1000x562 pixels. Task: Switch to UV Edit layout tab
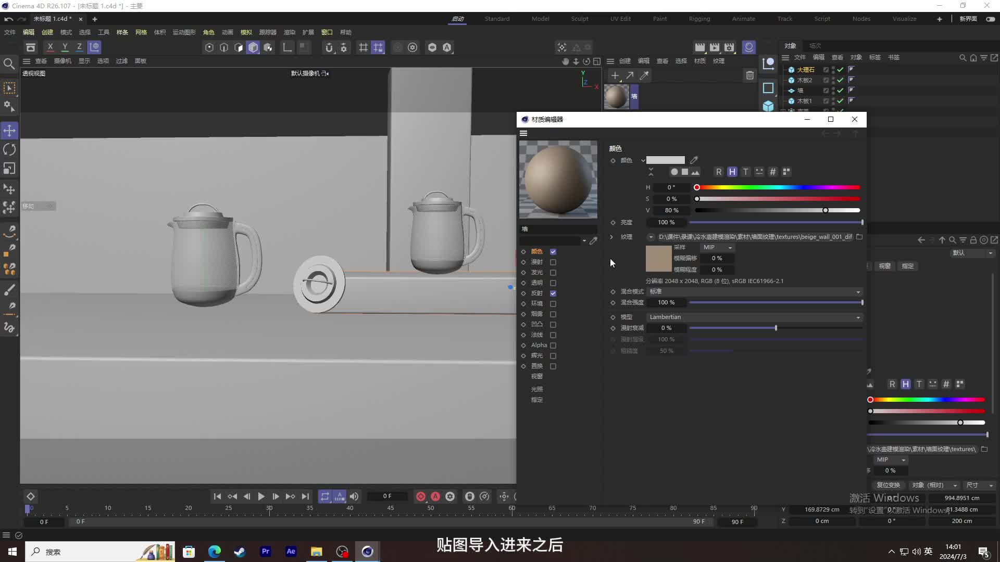pyautogui.click(x=620, y=19)
